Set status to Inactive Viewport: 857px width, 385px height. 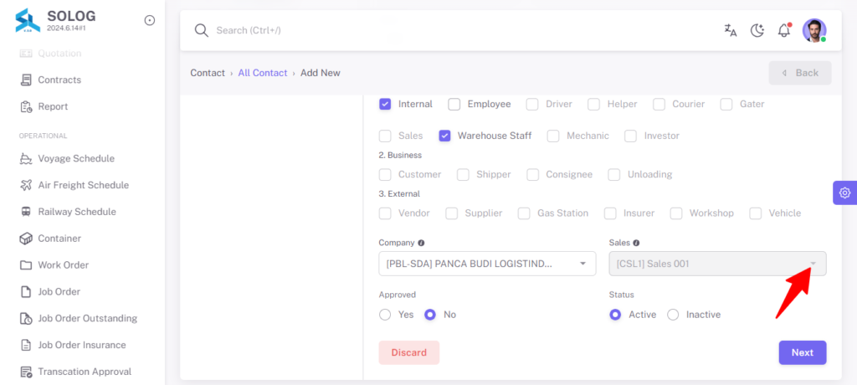click(x=673, y=315)
